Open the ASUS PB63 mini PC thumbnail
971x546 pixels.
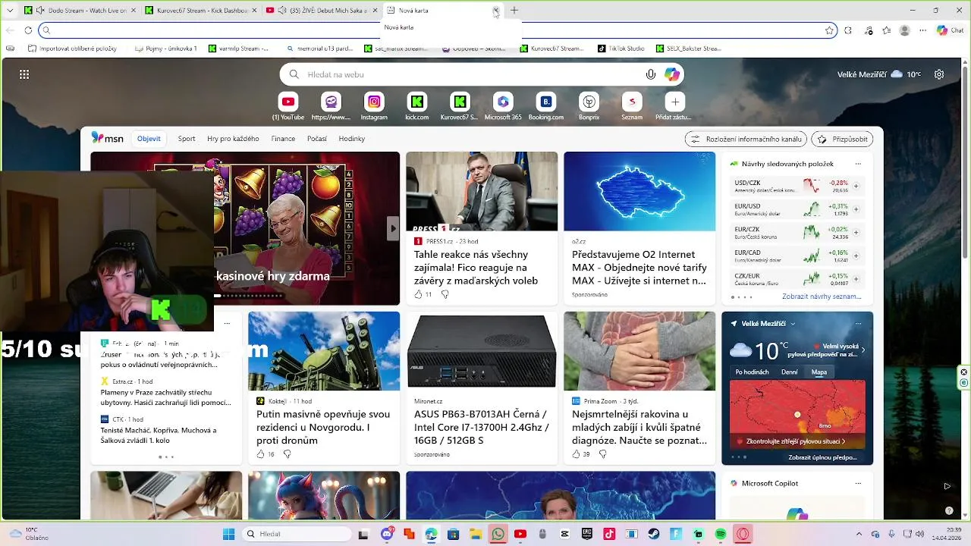482,351
